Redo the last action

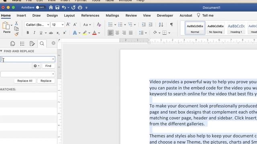[x=73, y=7]
